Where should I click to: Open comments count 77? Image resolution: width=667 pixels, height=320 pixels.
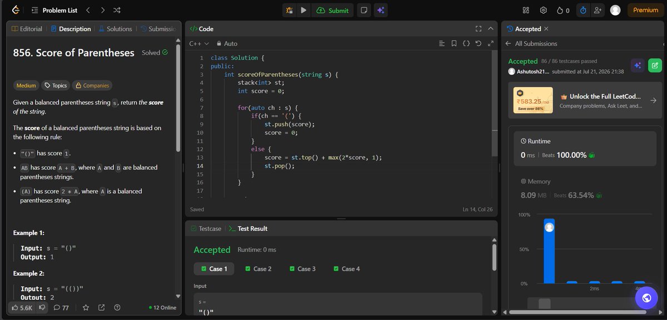[x=61, y=307]
